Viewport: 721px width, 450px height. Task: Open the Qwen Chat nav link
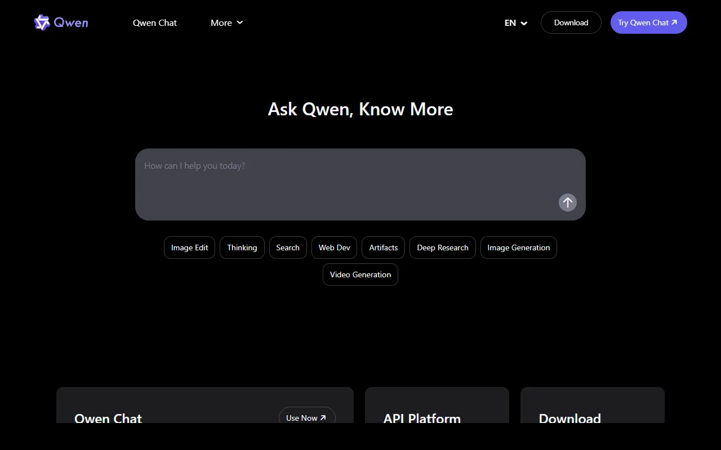[x=155, y=23]
